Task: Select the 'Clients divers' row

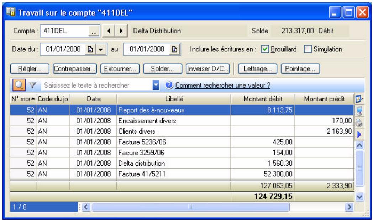Action: click(182, 131)
